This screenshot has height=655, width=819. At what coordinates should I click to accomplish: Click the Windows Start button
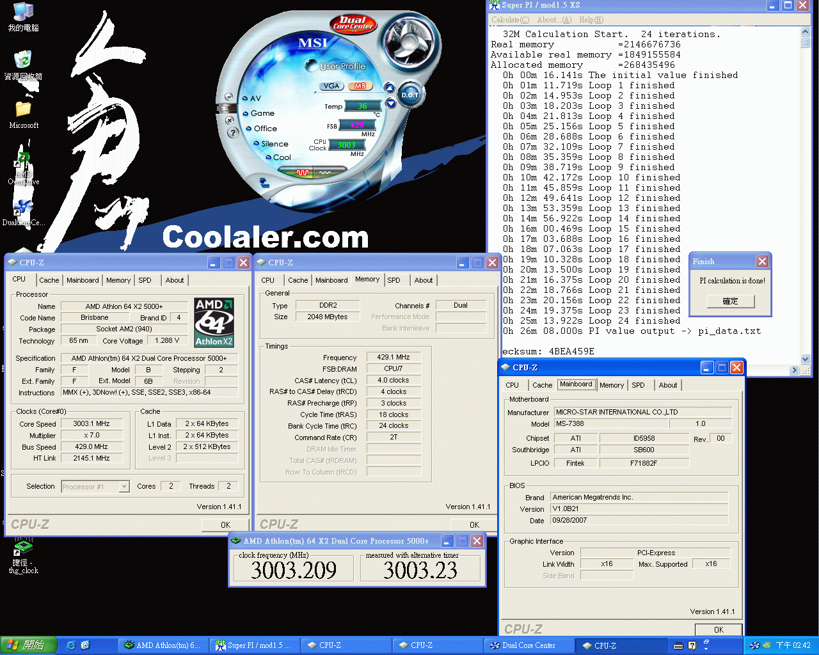tap(29, 645)
